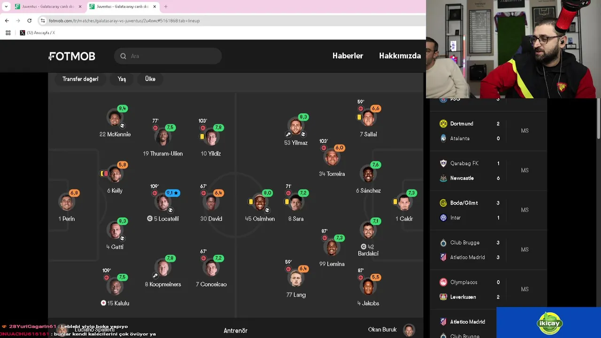601x338 pixels.
Task: Reload the browser page
Action: (x=29, y=21)
